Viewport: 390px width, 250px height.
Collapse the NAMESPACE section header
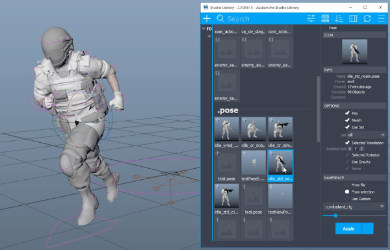(354, 178)
